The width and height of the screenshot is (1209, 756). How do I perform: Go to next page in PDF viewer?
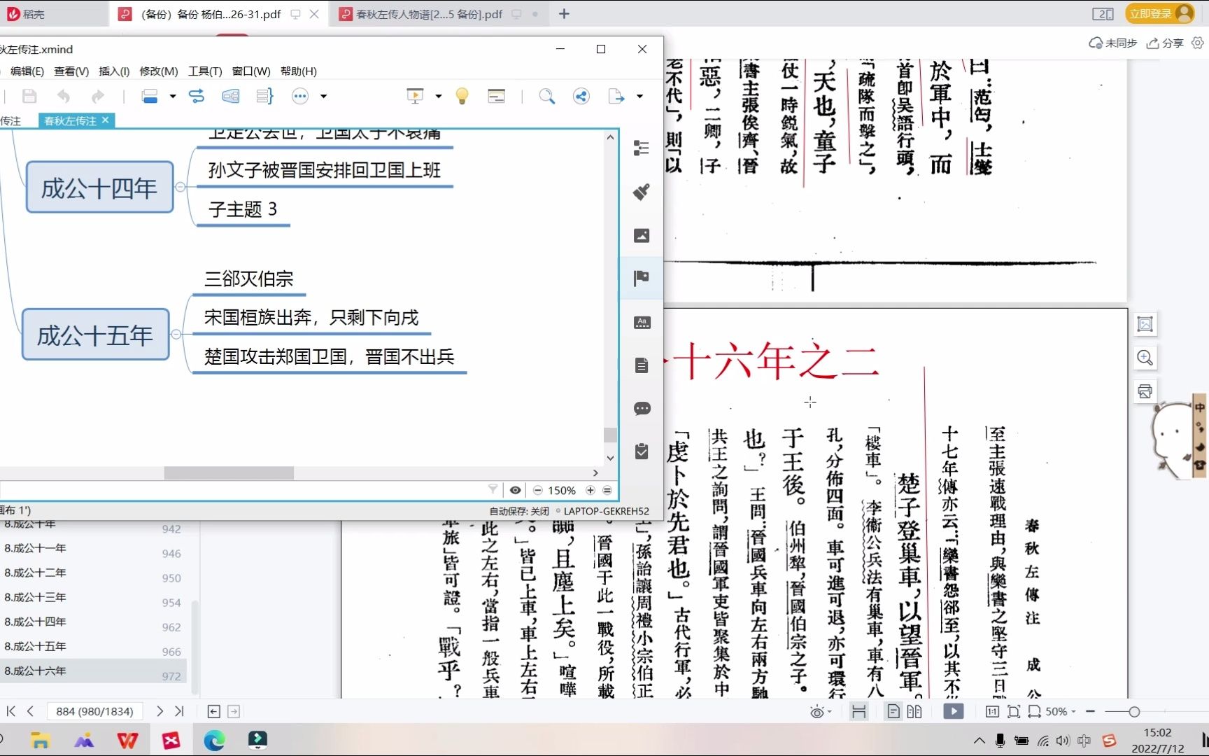click(x=160, y=711)
